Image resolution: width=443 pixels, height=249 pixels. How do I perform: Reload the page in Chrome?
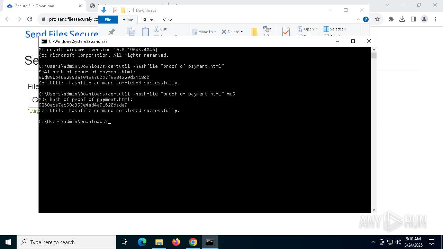[x=30, y=19]
